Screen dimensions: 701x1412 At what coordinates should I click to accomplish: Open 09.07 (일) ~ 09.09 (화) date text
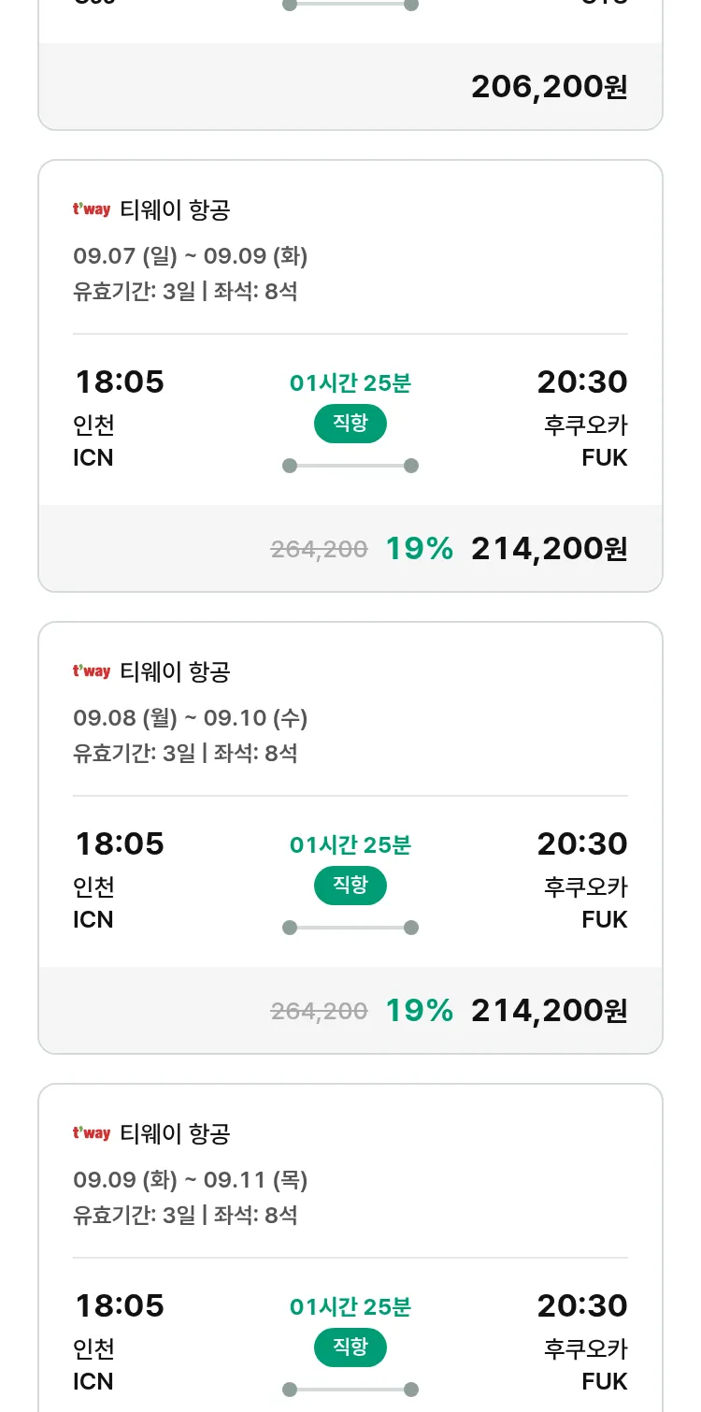click(191, 256)
